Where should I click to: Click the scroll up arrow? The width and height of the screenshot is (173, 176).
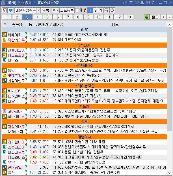coord(169,25)
